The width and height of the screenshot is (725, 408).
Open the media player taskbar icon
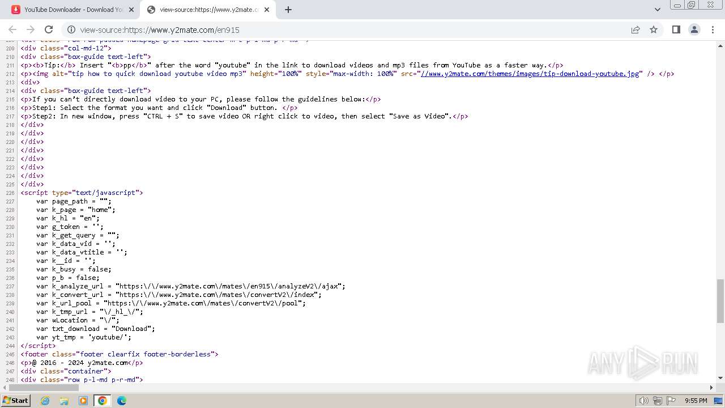coord(83,401)
